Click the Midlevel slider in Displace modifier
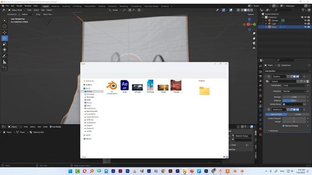The image size is (312, 175). pos(294,101)
